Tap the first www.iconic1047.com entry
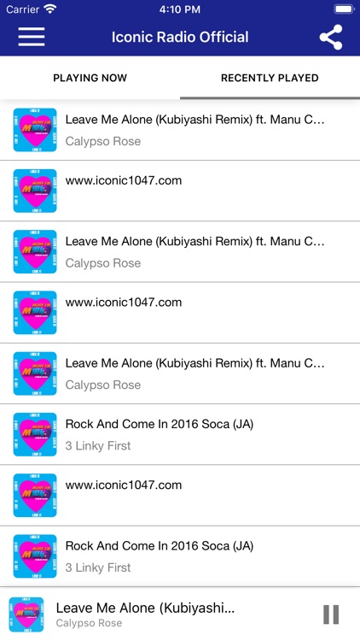Image resolution: width=360 pixels, height=641 pixels. [x=180, y=191]
